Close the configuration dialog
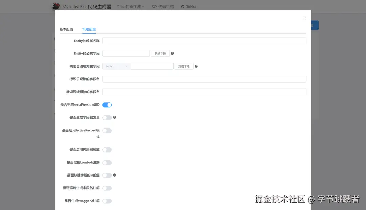The width and height of the screenshot is (366, 210). pos(304,18)
